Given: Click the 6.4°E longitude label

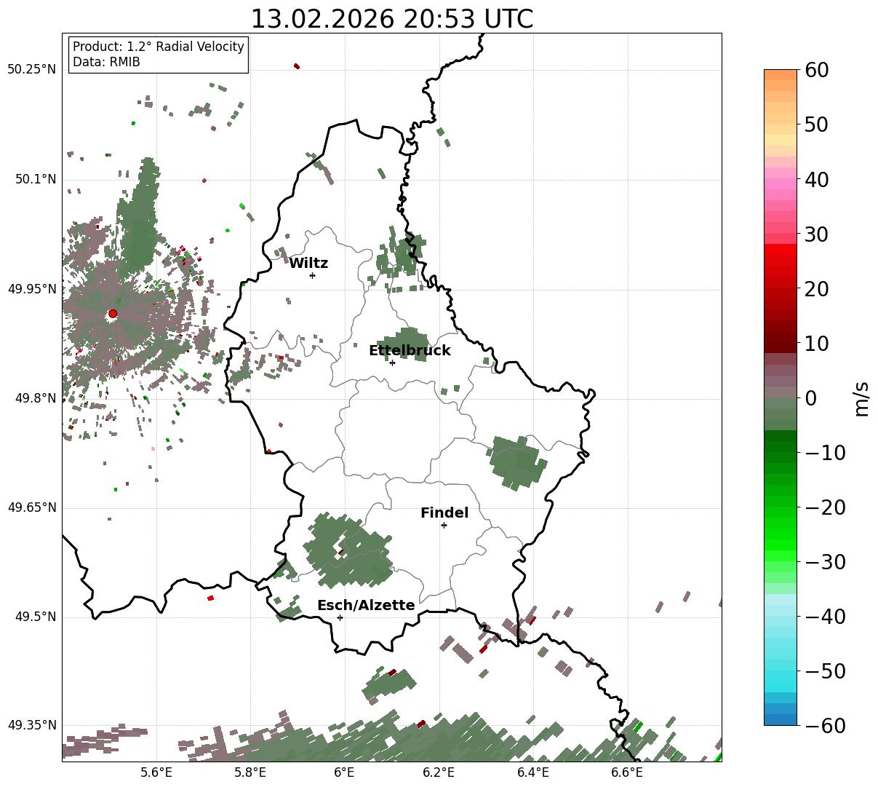Looking at the screenshot, I should [x=533, y=773].
